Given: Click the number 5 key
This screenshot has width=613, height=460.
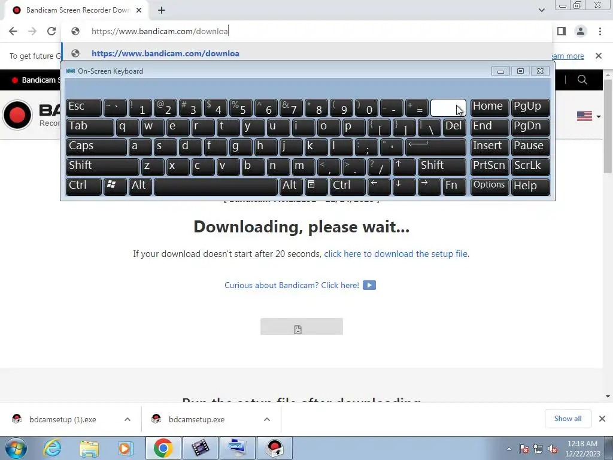Looking at the screenshot, I should click(241, 108).
